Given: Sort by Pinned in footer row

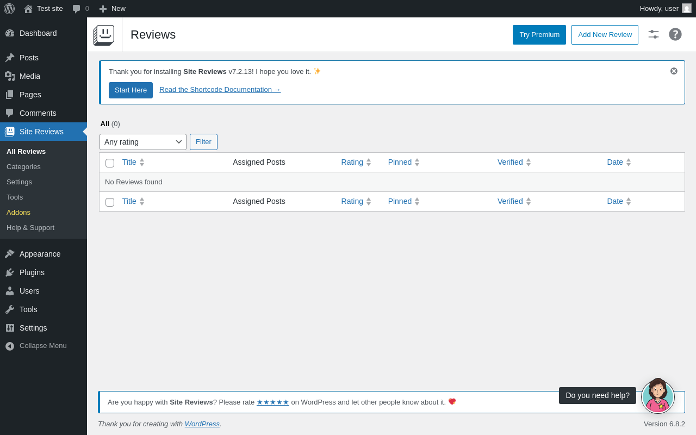Looking at the screenshot, I should pyautogui.click(x=404, y=201).
